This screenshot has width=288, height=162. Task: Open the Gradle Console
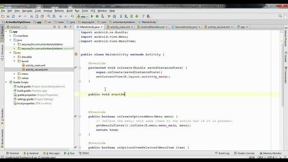click(244, 153)
